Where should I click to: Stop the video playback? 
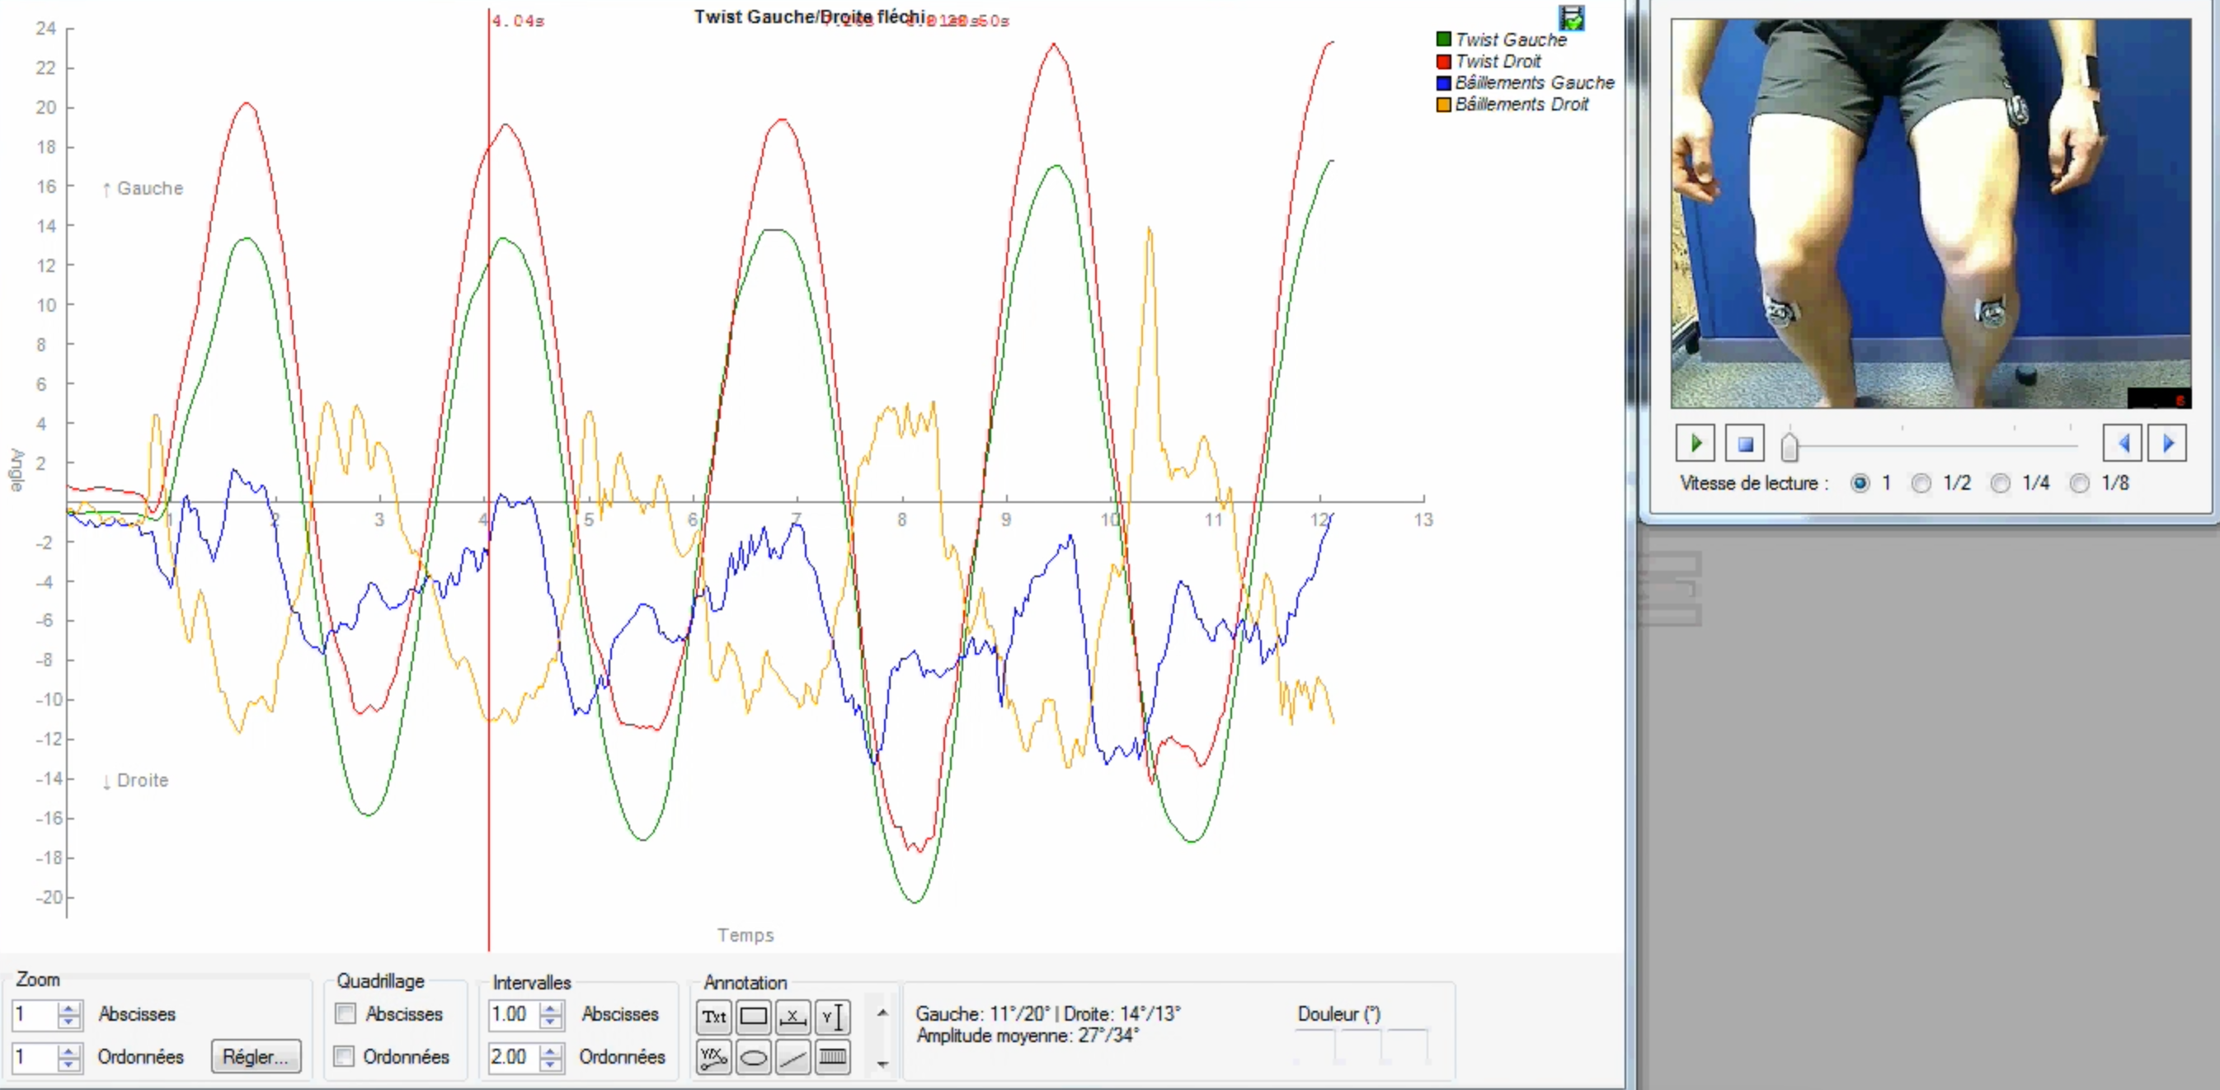1745,444
